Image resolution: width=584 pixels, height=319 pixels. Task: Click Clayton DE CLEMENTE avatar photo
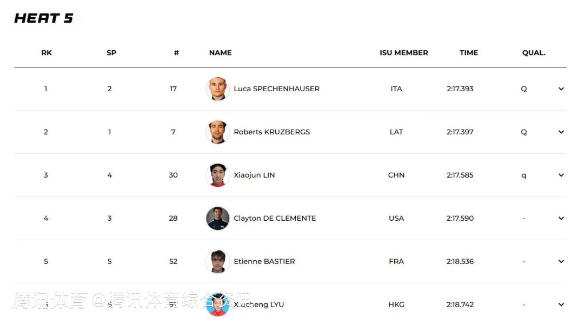[x=217, y=218]
